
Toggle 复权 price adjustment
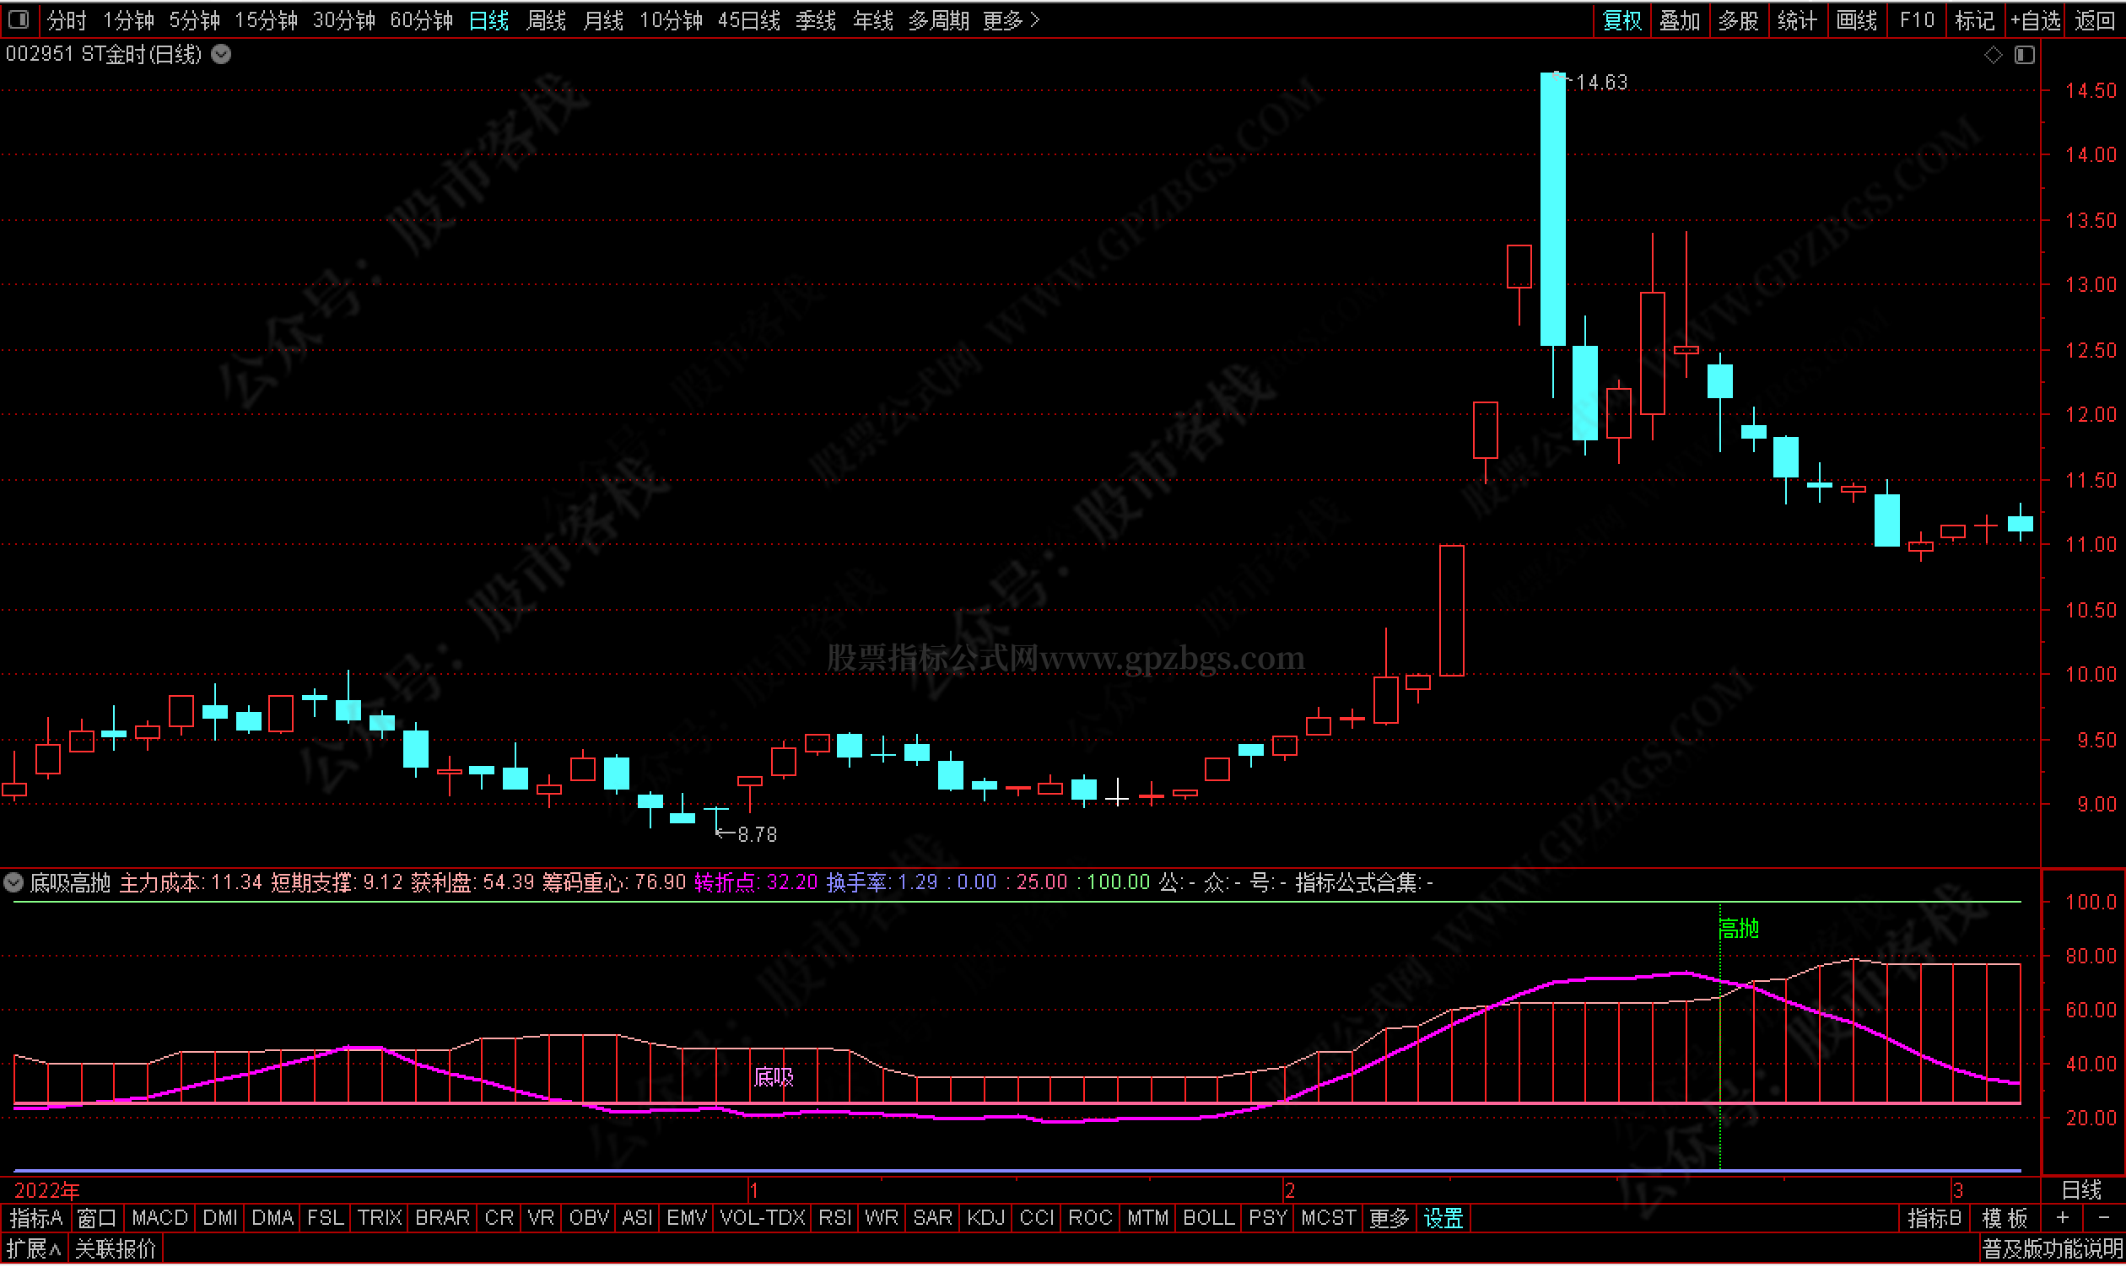(1622, 19)
